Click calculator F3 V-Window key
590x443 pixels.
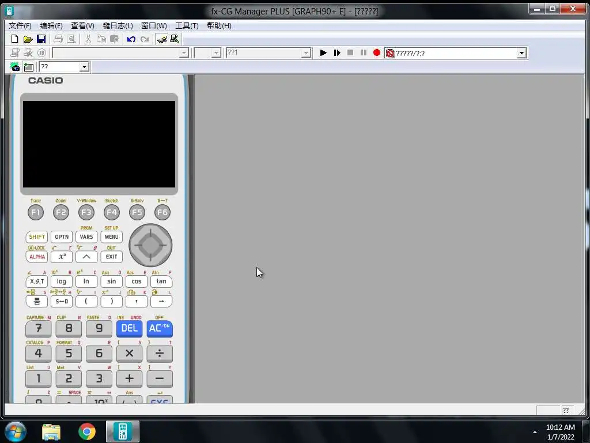[x=86, y=212]
